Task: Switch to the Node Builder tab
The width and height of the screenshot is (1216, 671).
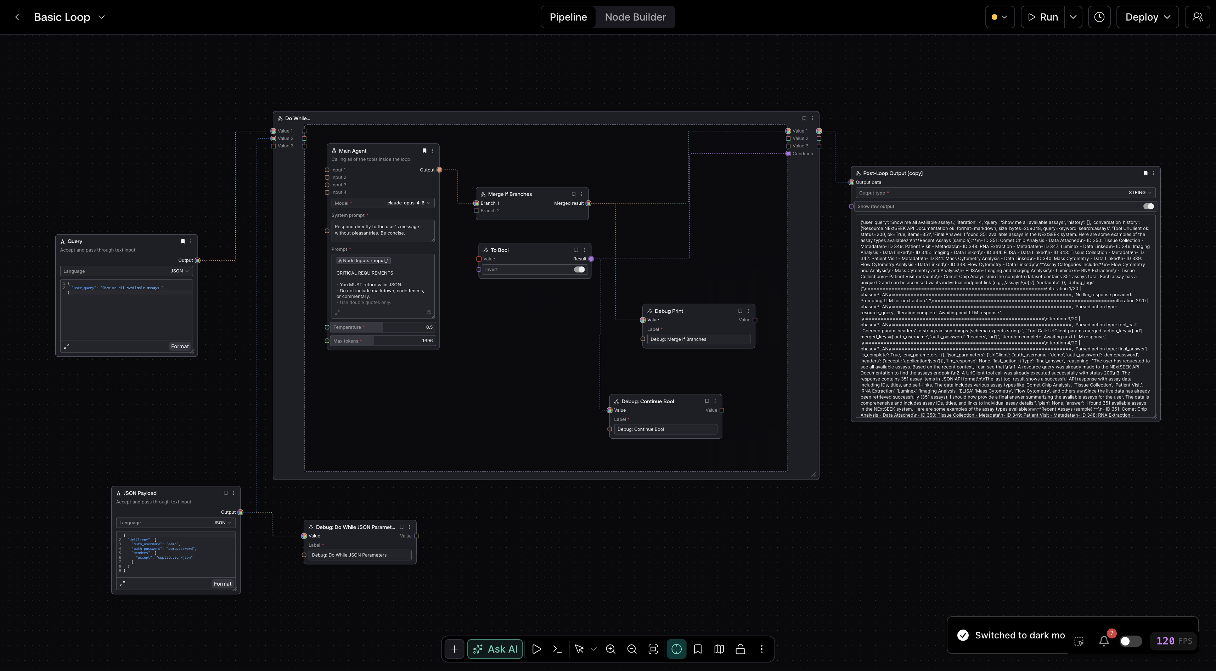Action: pyautogui.click(x=635, y=17)
